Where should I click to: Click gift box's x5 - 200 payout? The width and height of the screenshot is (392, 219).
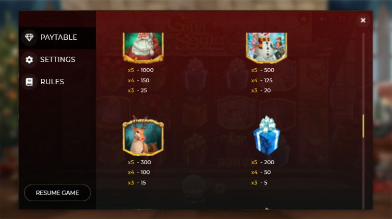pos(263,162)
